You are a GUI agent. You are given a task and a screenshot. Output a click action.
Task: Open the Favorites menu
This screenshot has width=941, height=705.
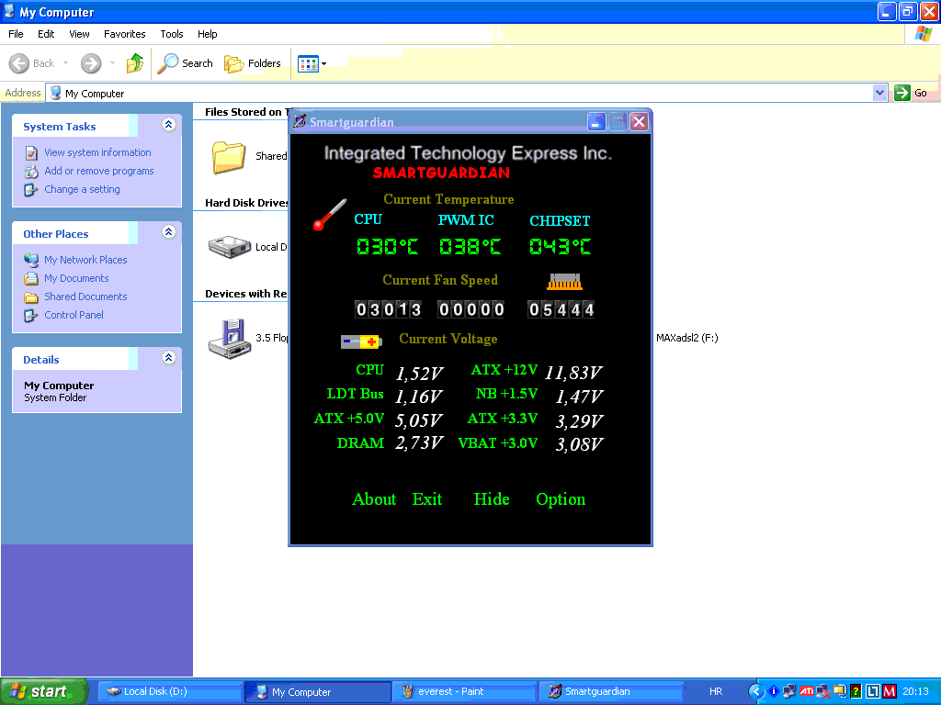124,34
